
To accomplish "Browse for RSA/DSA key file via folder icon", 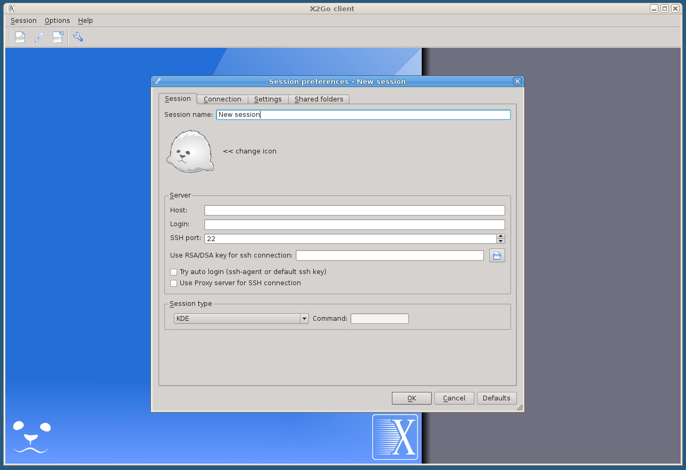I will tap(497, 255).
